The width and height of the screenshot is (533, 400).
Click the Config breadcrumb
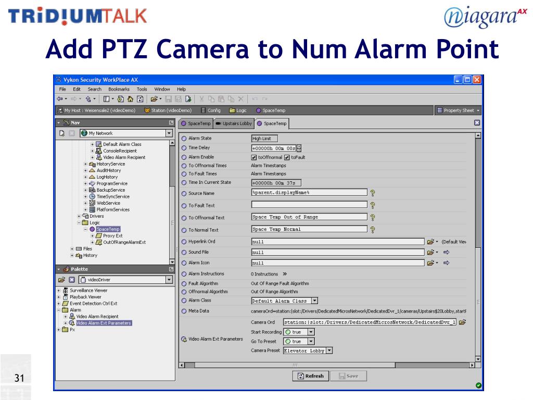(211, 110)
